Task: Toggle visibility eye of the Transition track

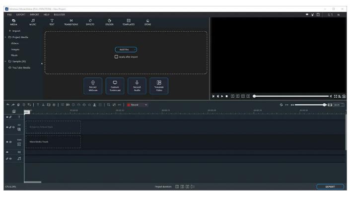Action: [x=7, y=152]
